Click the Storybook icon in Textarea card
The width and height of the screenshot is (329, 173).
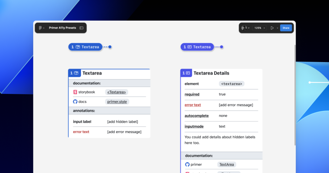tap(75, 92)
